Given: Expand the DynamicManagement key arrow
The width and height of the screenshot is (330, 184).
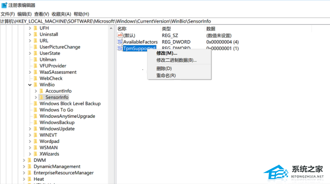Looking at the screenshot, I should click(24, 166).
